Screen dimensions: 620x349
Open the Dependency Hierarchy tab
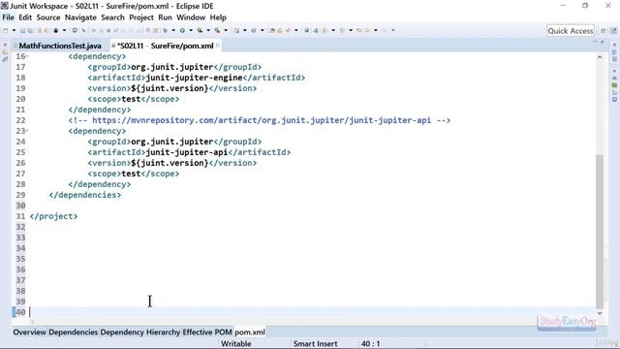coord(139,332)
